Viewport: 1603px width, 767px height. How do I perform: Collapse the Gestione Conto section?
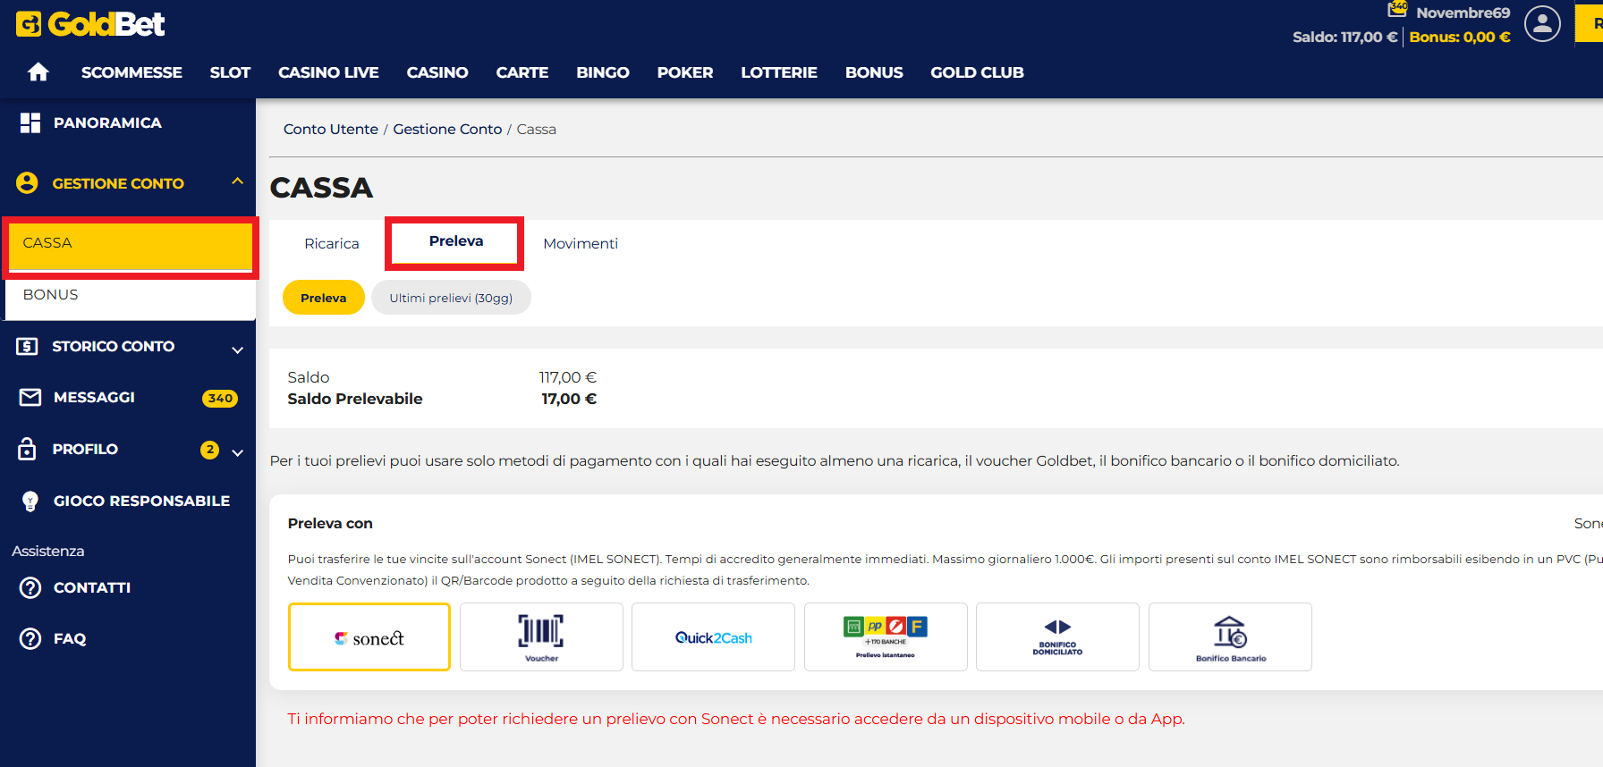pos(237,181)
